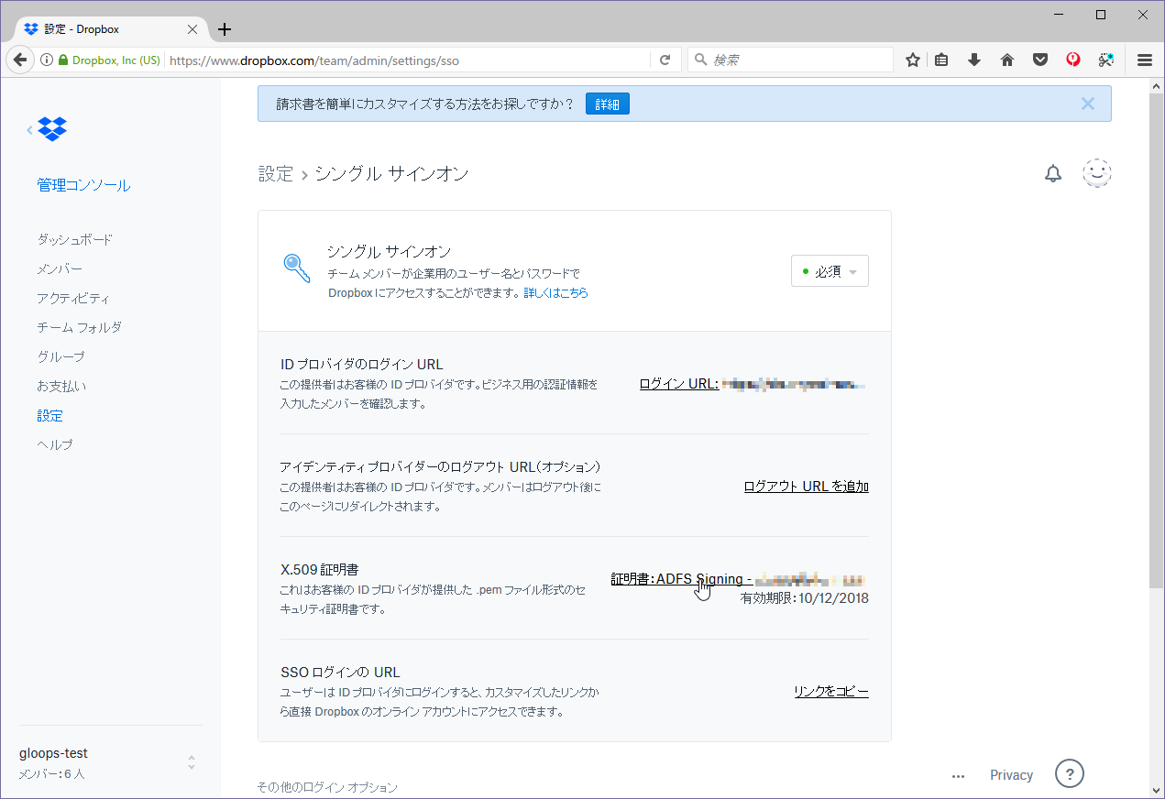The image size is (1165, 799).
Task: Open notifications bell icon
Action: 1053,173
